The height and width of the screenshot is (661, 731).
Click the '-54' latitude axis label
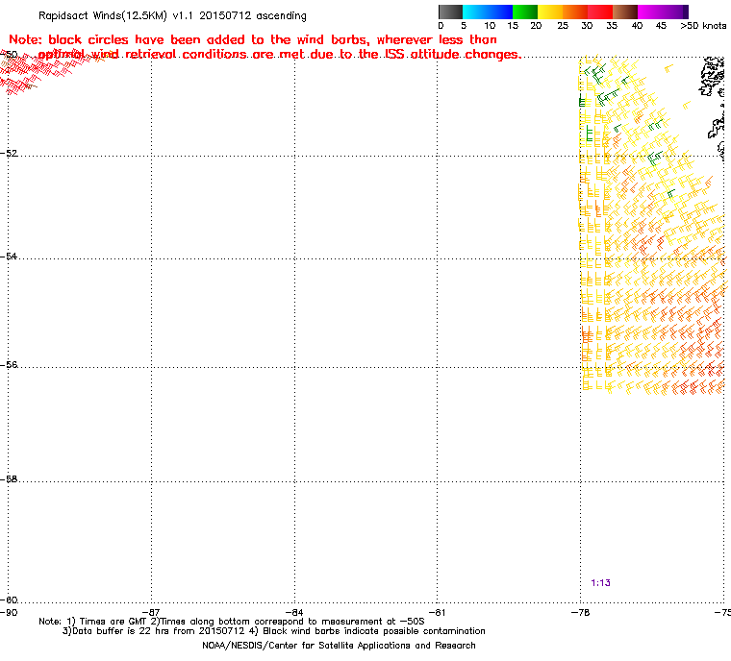click(x=9, y=257)
